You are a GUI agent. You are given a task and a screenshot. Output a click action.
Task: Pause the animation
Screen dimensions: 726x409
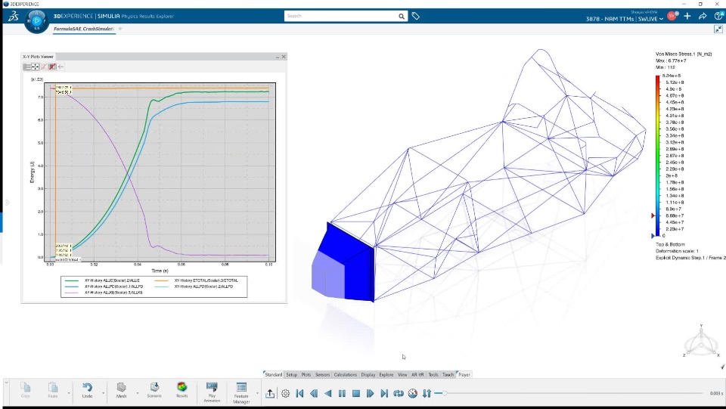click(x=342, y=393)
